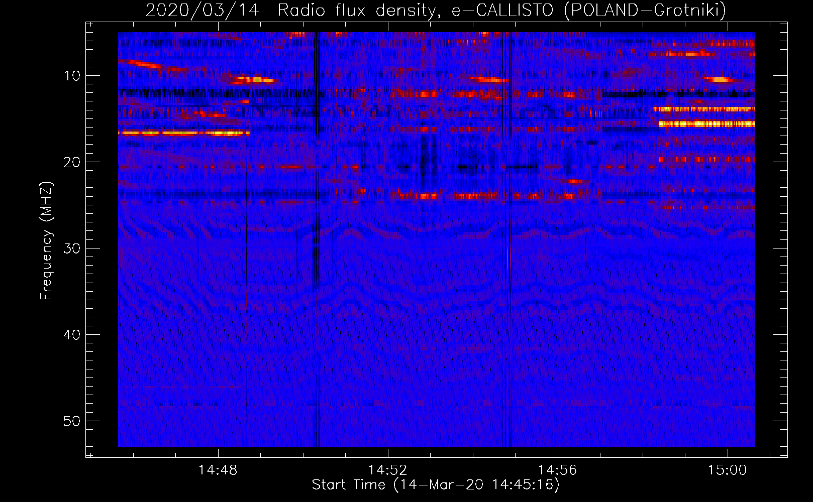Select the 20 MHz tick label
Viewport: 813px width, 502px height.
pyautogui.click(x=72, y=162)
